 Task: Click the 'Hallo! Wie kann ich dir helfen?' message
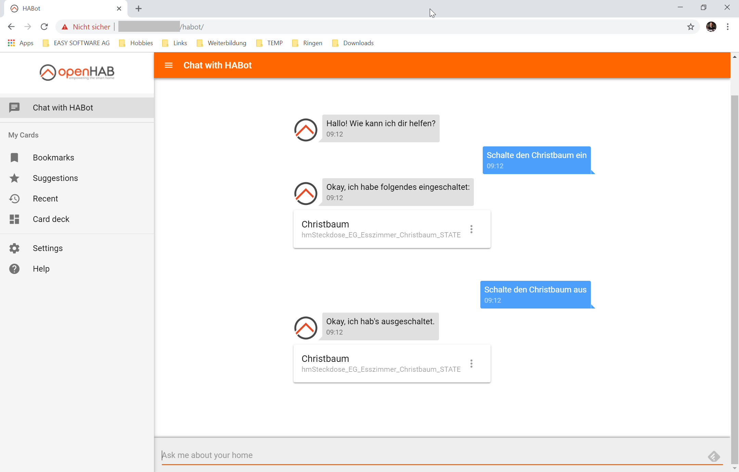[x=381, y=129]
